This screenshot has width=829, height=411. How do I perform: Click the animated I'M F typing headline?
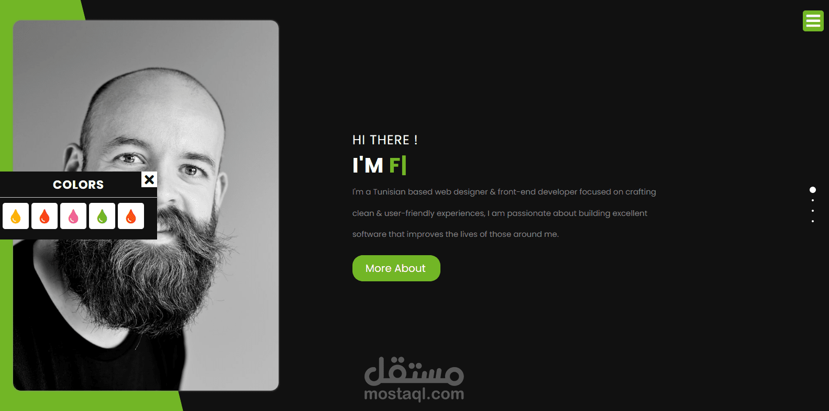[x=379, y=165]
